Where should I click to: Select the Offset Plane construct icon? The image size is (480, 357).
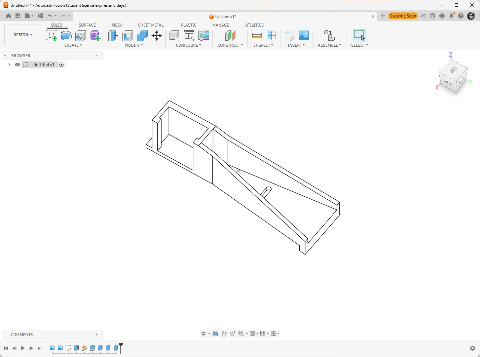(230, 36)
